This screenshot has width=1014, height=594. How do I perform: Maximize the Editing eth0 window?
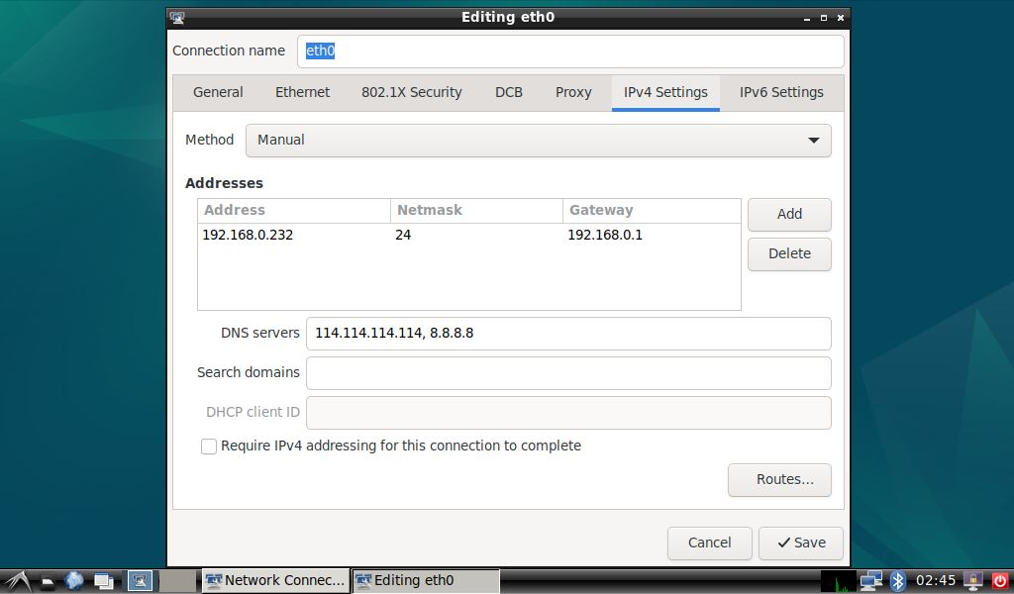tap(824, 18)
